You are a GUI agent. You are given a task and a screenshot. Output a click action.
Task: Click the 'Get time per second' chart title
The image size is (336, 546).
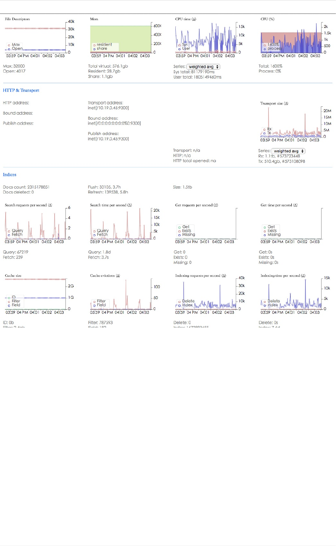[279, 205]
